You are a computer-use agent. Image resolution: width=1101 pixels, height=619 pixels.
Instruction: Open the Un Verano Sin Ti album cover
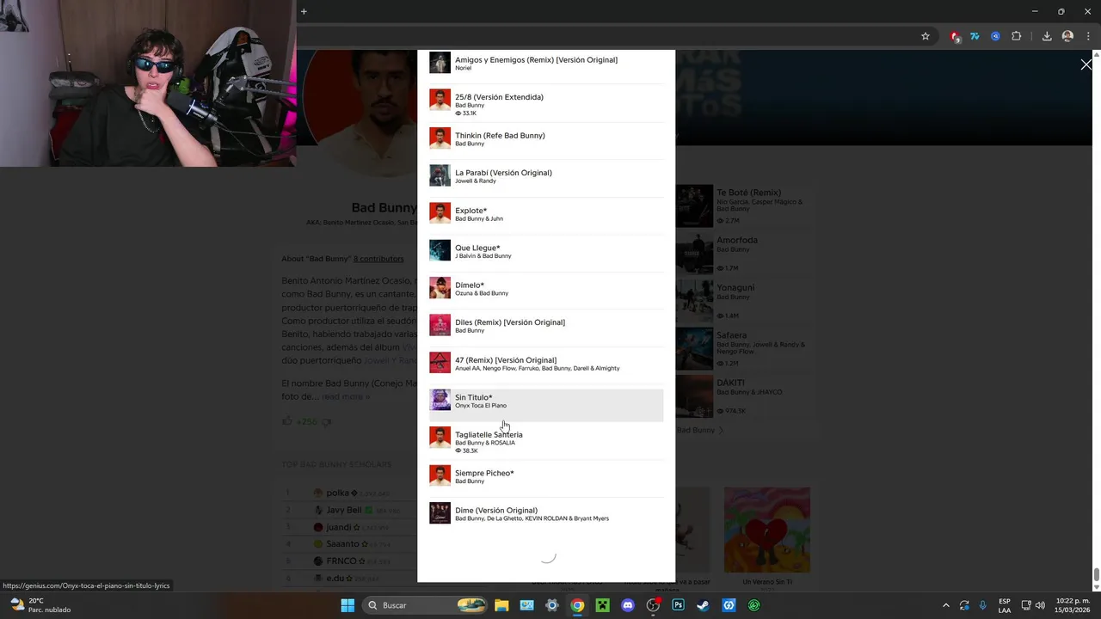pyautogui.click(x=766, y=530)
